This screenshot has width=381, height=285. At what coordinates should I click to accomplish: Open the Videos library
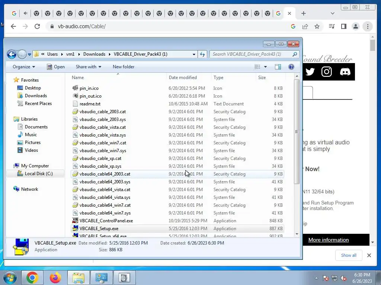coord(31,150)
